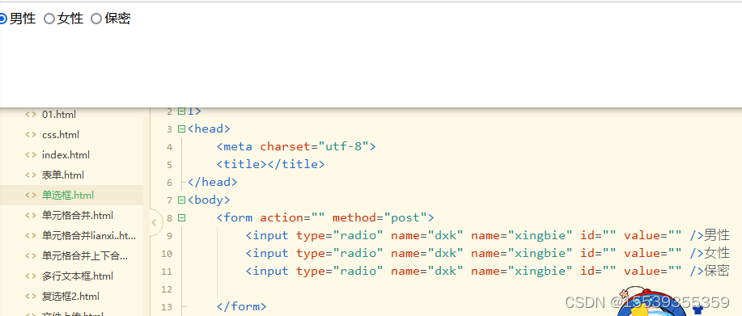Open 01.html in the file tree
This screenshot has height=316, width=742.
[x=59, y=114]
